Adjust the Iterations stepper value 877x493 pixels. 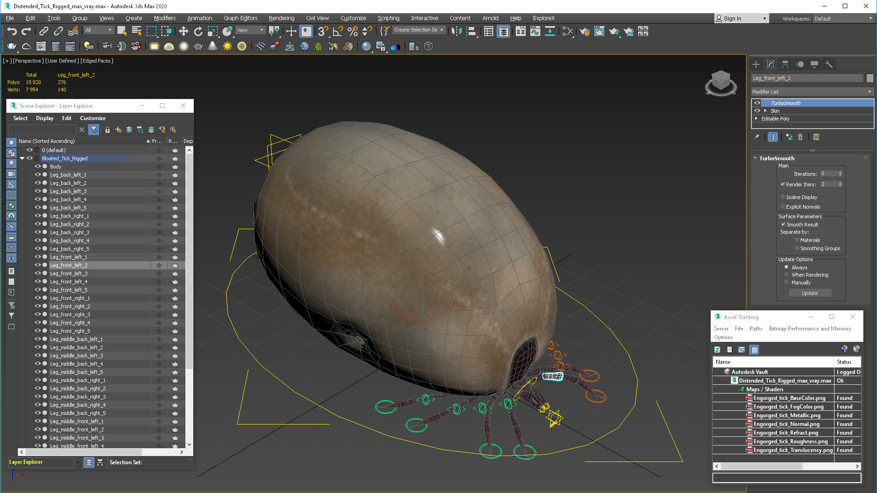[841, 174]
